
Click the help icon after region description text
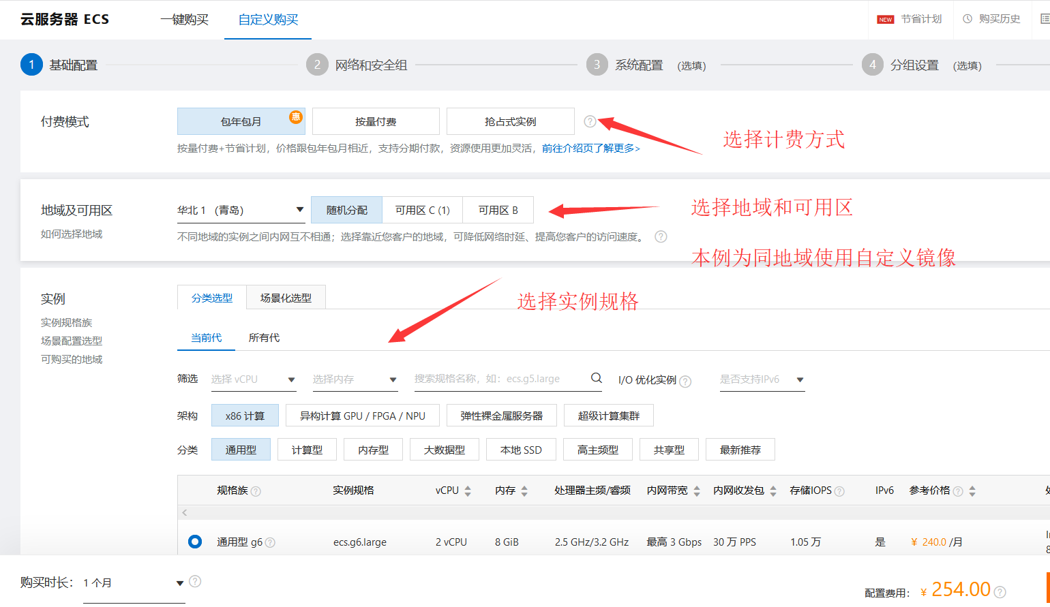click(661, 236)
